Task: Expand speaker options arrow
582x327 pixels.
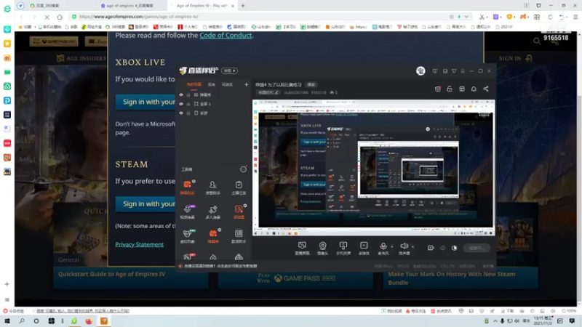Action: pos(412,246)
